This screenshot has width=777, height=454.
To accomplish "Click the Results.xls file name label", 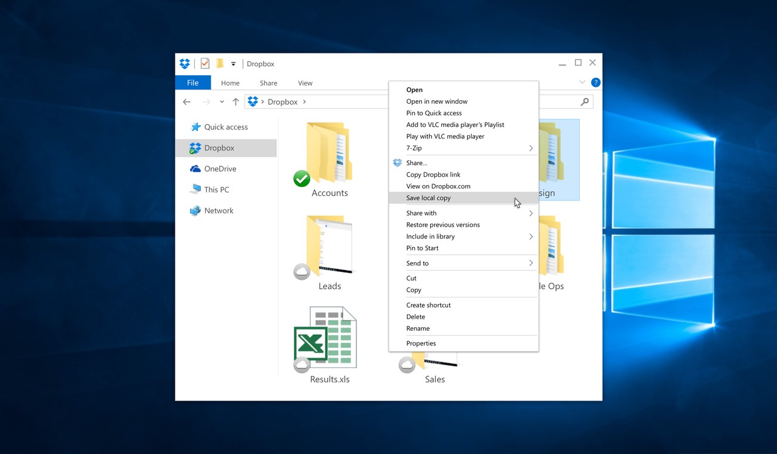I will tap(330, 379).
